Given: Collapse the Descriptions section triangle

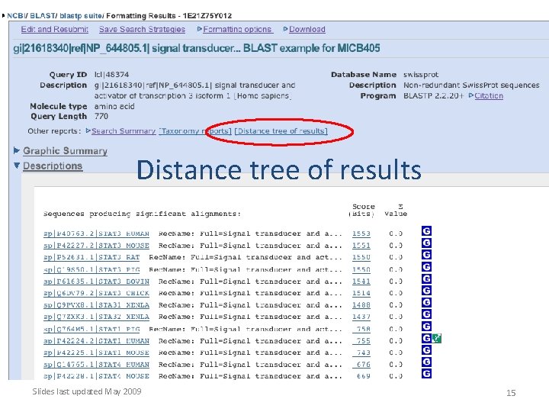Looking at the screenshot, I should pos(17,166).
